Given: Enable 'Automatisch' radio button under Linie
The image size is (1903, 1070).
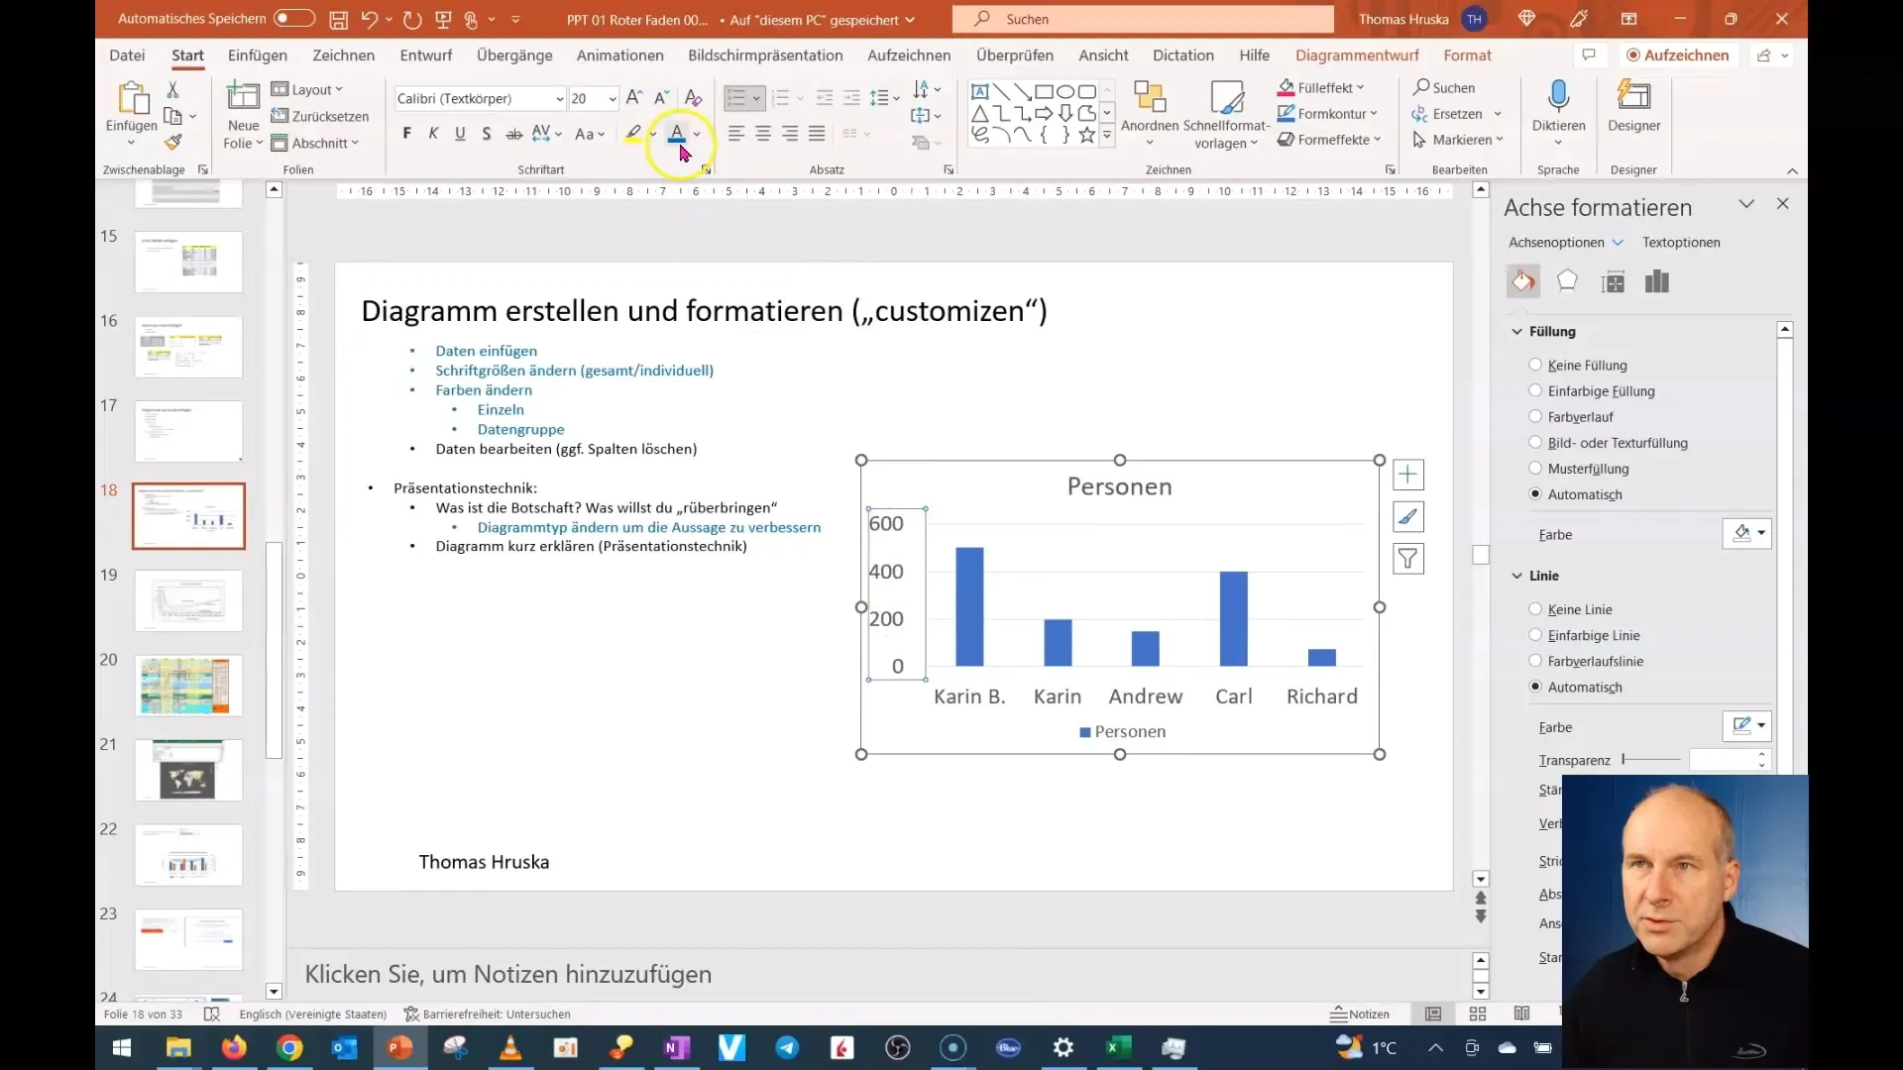Looking at the screenshot, I should click(x=1537, y=686).
